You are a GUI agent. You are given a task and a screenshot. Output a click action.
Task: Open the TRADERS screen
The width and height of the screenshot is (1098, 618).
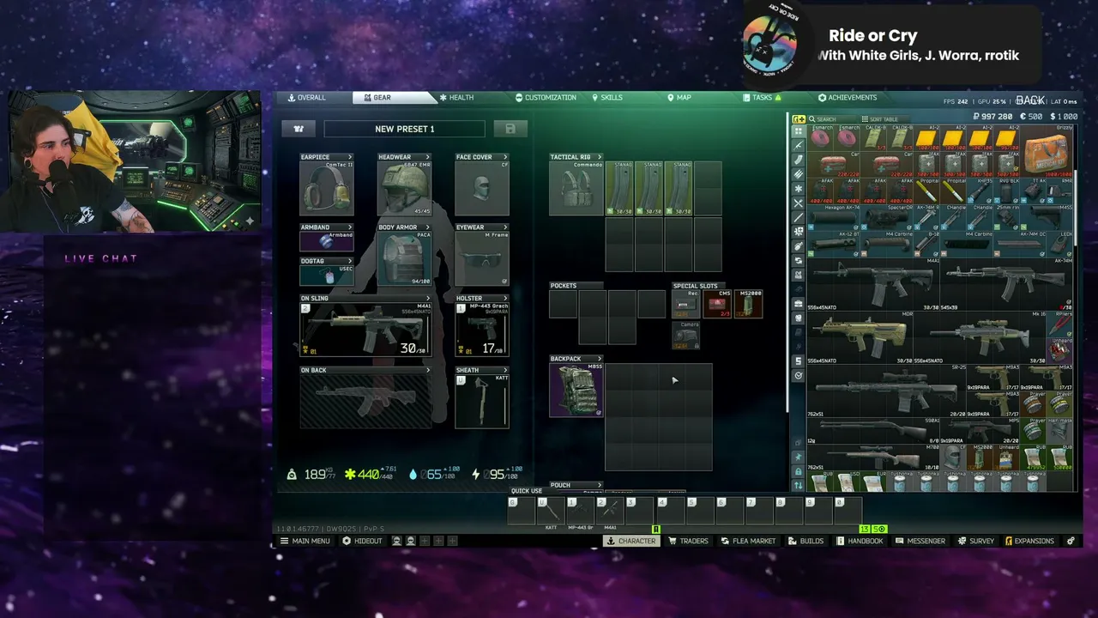pos(688,541)
